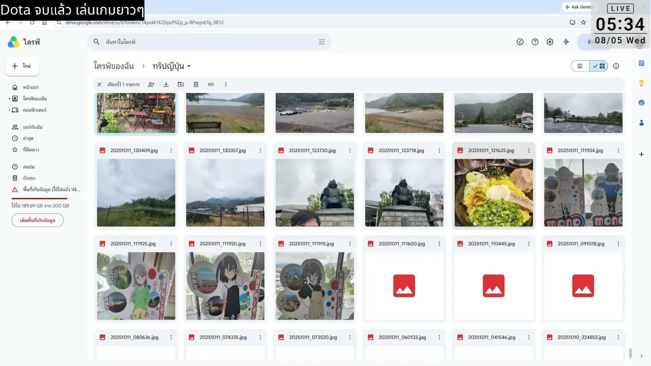Open Contacts side panel

point(641,123)
